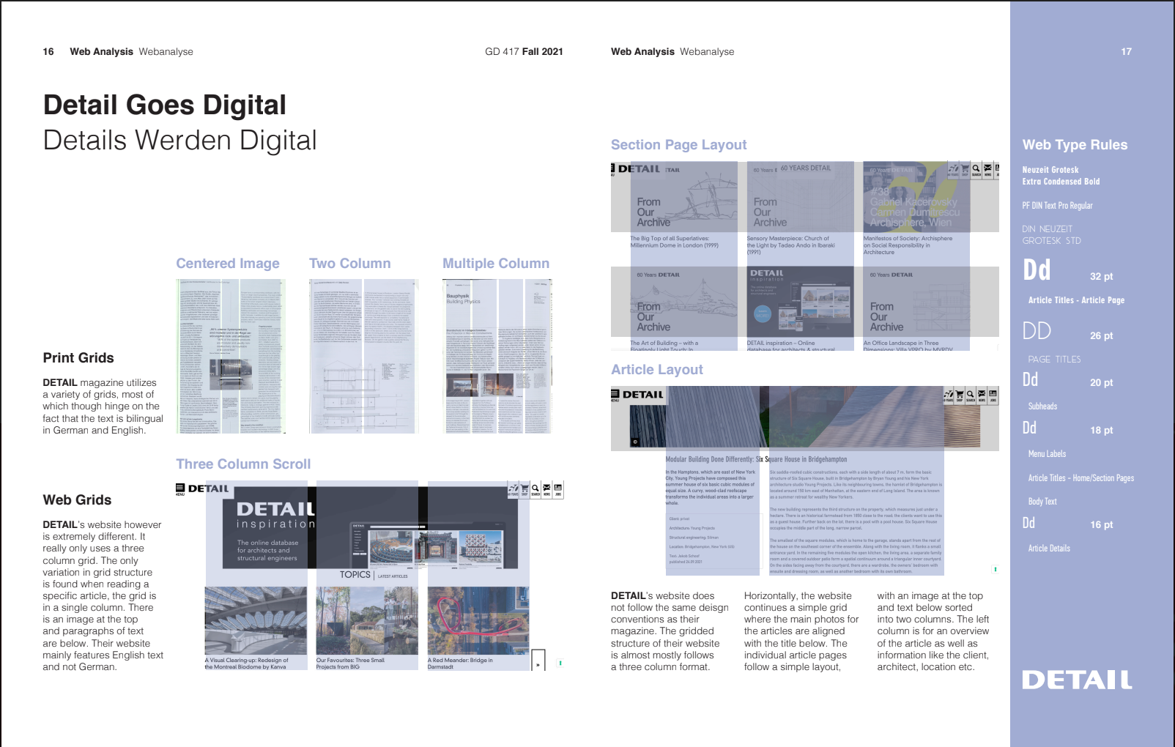This screenshot has width=1175, height=747.
Task: Open the Two Column print grid thumbnail
Action: click(x=363, y=356)
